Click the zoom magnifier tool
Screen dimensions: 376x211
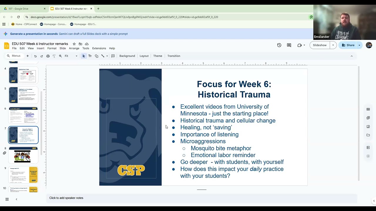pos(60,56)
